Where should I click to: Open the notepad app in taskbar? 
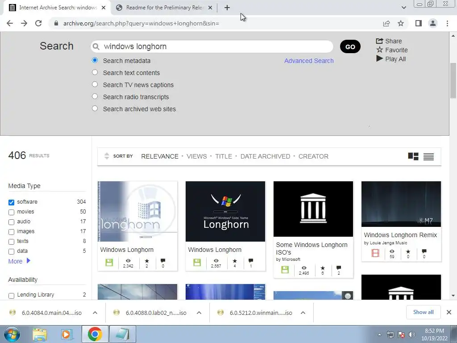pyautogui.click(x=123, y=334)
